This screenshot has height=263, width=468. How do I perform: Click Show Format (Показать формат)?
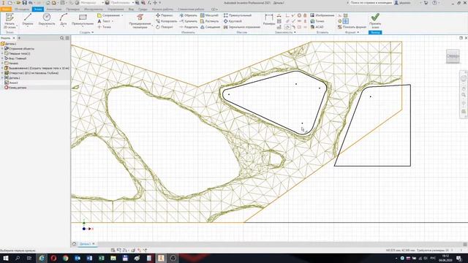point(352,27)
